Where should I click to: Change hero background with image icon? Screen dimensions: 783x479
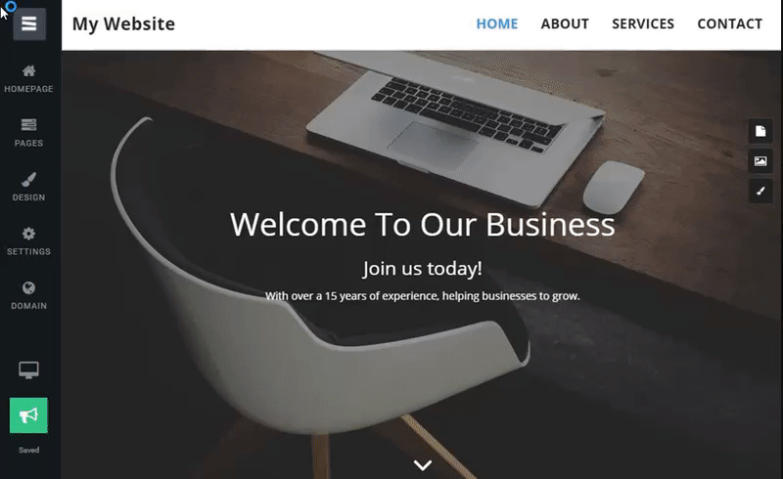tap(760, 161)
